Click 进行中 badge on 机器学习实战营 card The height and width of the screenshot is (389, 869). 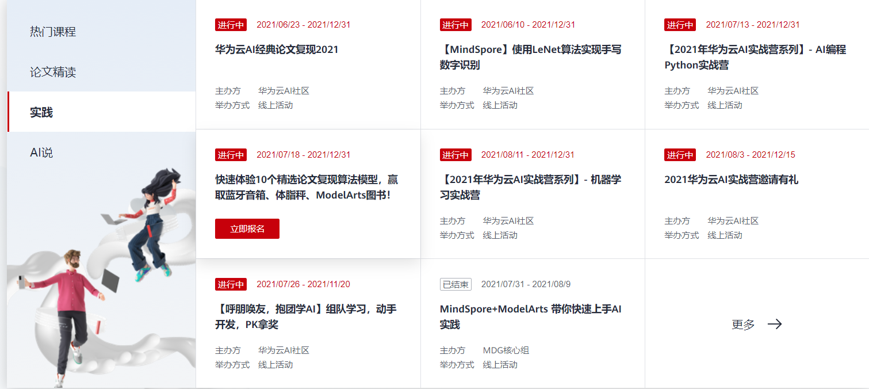tap(455, 155)
